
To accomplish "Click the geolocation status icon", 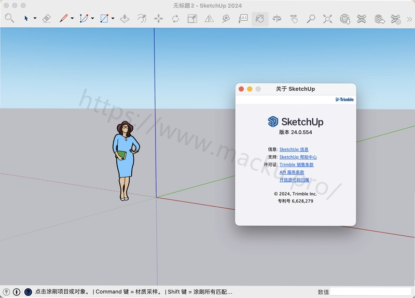I will click(6, 292).
